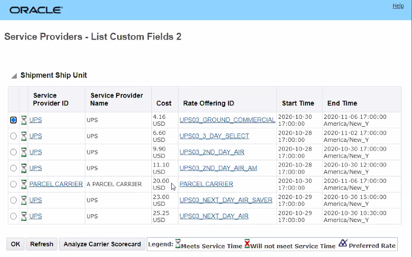Open the PARCEL CARRIER service provider link

click(x=56, y=184)
